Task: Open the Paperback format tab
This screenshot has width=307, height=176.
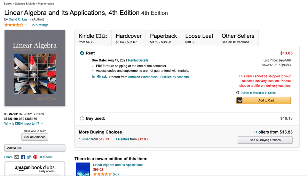Action: click(x=163, y=38)
